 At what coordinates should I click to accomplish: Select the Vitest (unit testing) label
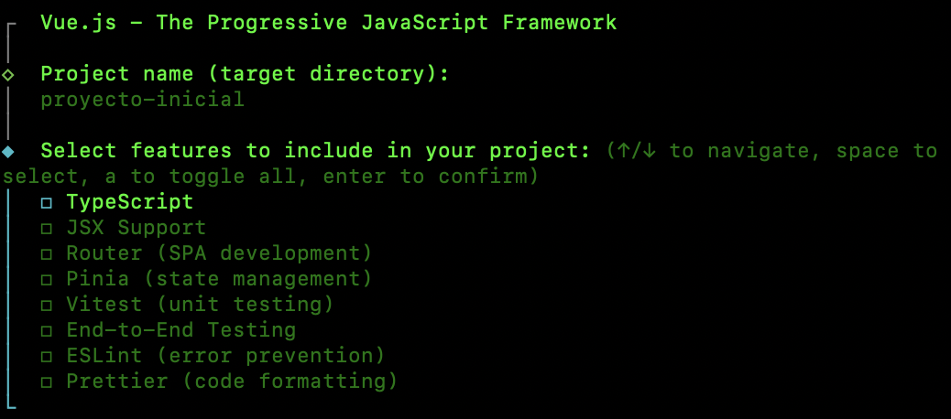pos(200,305)
